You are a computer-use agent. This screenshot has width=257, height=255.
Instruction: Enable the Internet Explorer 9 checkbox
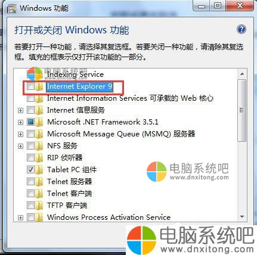[x=30, y=86]
